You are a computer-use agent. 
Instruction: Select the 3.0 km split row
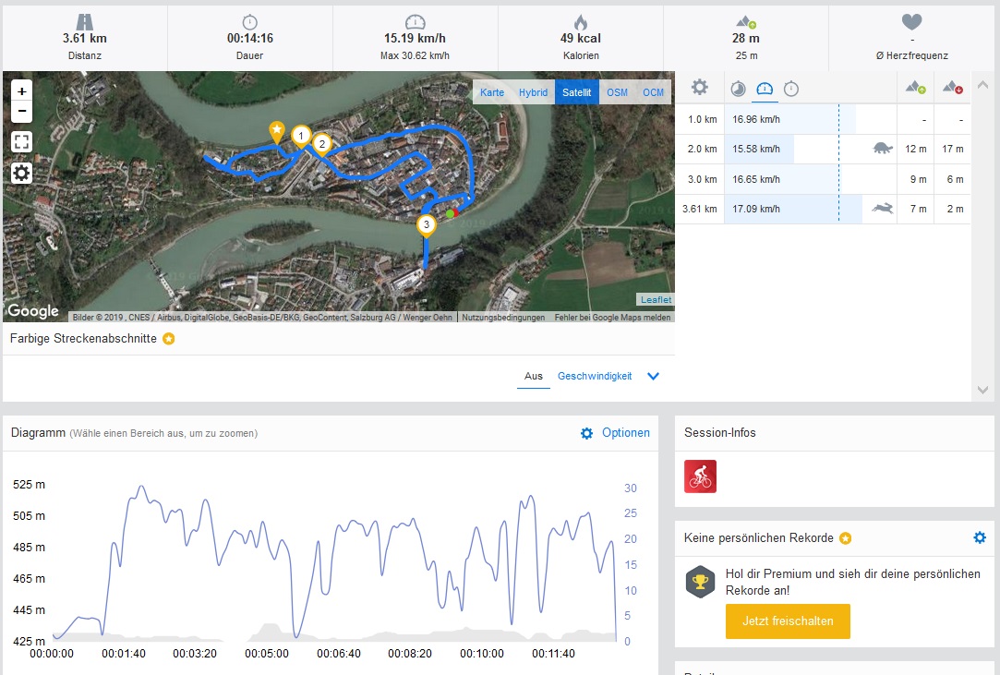click(x=823, y=179)
